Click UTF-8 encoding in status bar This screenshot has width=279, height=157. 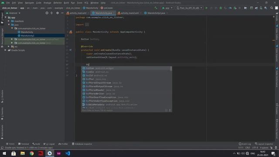(x=255, y=148)
